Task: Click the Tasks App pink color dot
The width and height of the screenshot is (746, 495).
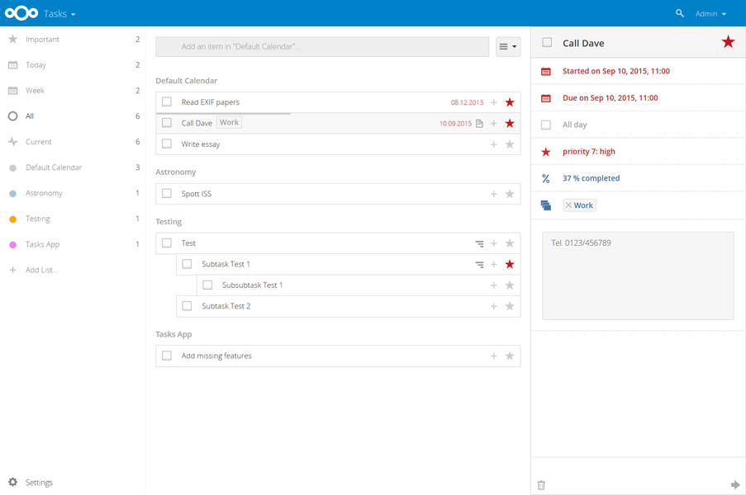Action: 13,245
